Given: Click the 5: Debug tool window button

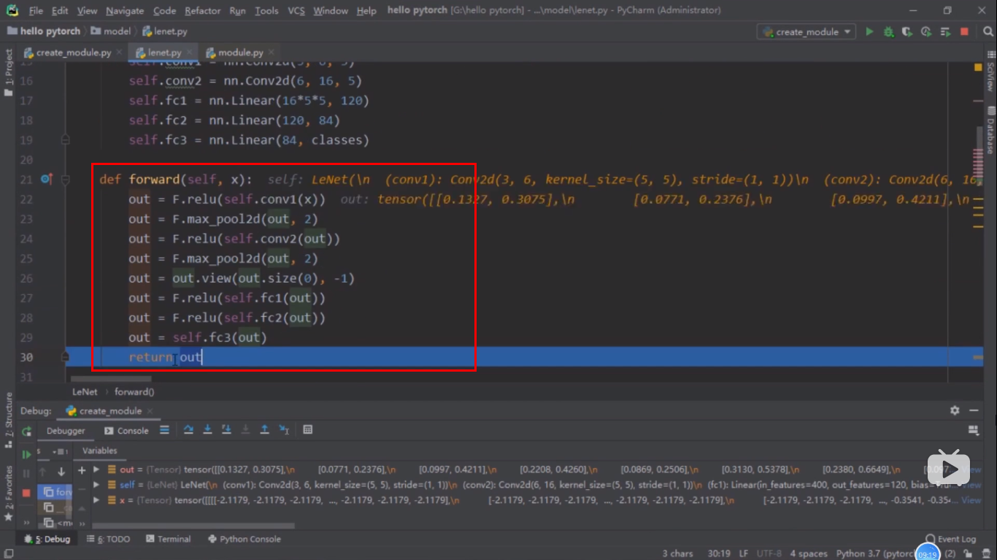Looking at the screenshot, I should tap(47, 539).
